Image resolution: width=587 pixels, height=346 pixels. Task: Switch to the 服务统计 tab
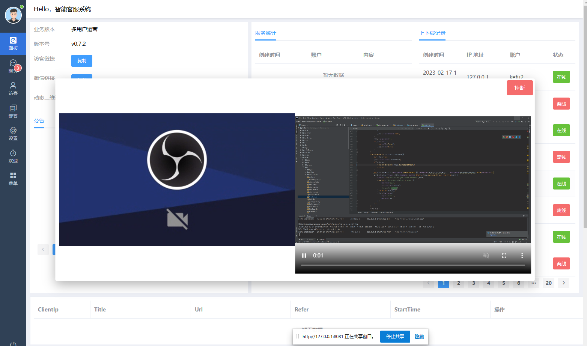(x=266, y=33)
